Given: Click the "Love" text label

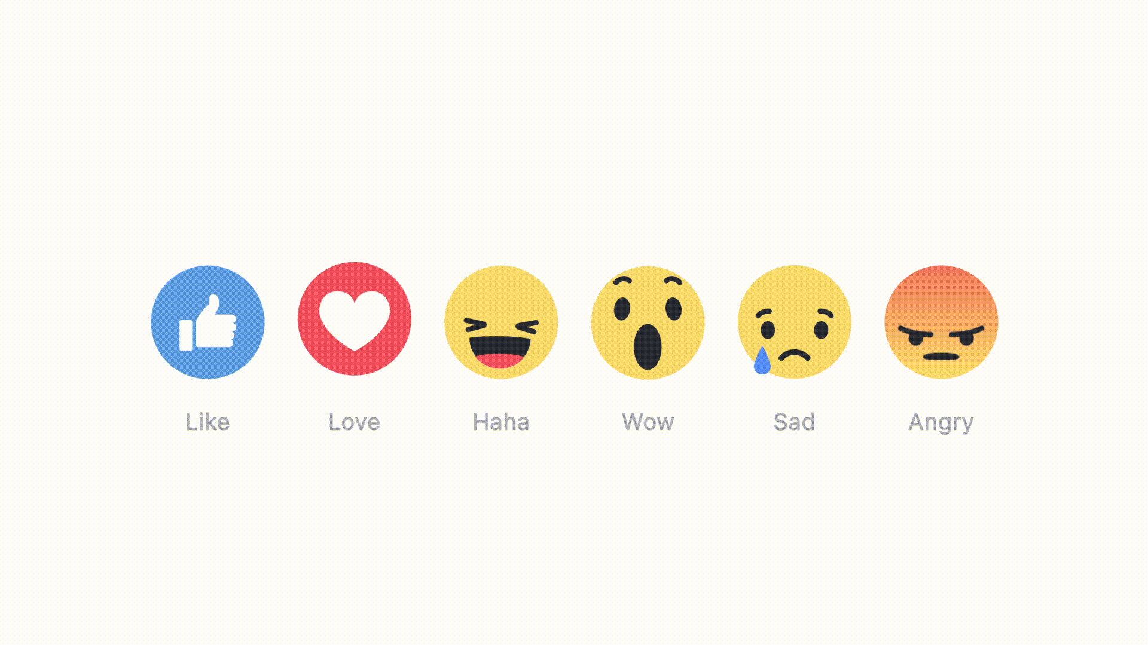Looking at the screenshot, I should [355, 422].
